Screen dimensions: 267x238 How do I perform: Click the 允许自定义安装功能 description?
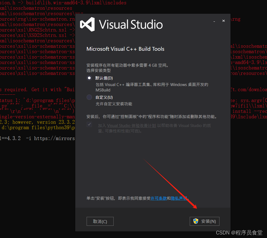[114, 104]
